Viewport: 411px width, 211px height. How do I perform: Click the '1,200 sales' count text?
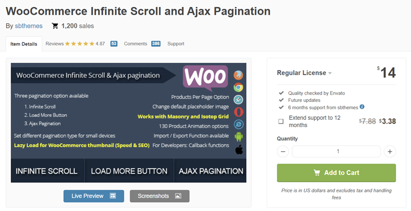coord(78,26)
